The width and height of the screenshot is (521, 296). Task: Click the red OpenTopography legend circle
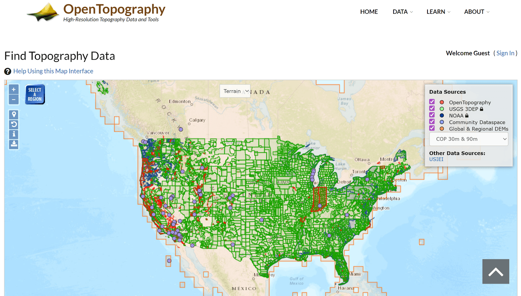pos(442,102)
